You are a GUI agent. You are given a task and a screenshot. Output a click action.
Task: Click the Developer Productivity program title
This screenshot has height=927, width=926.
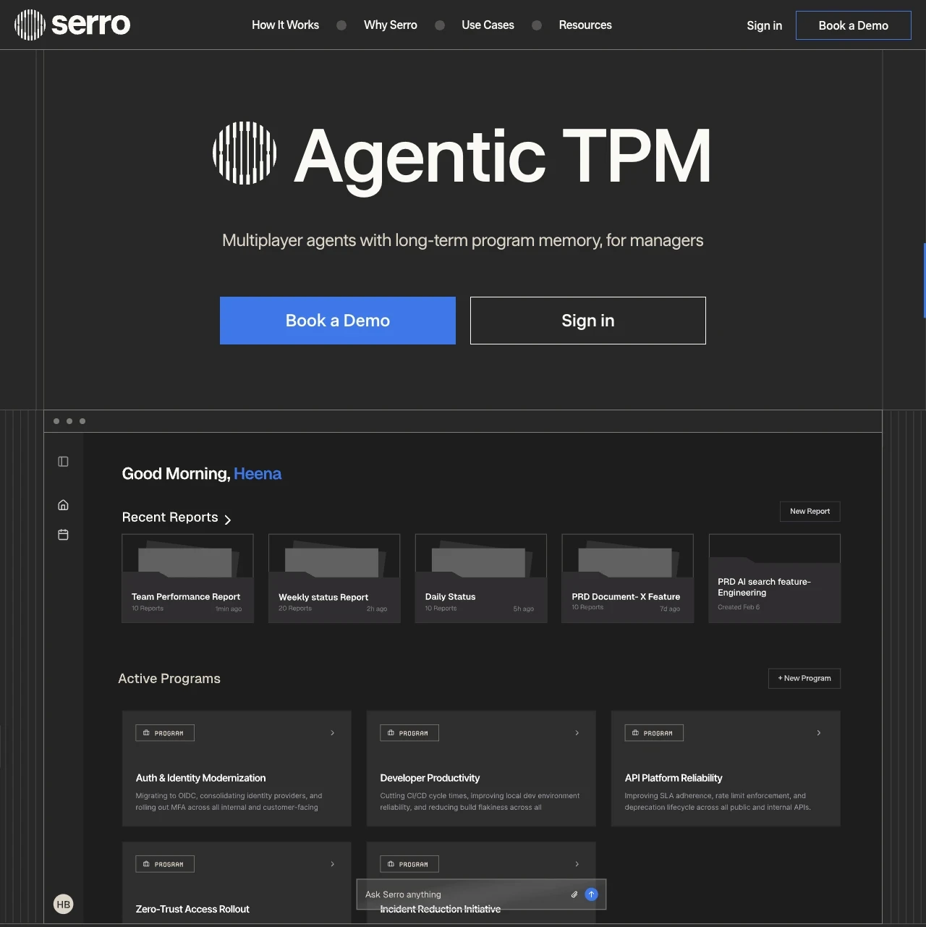430,778
